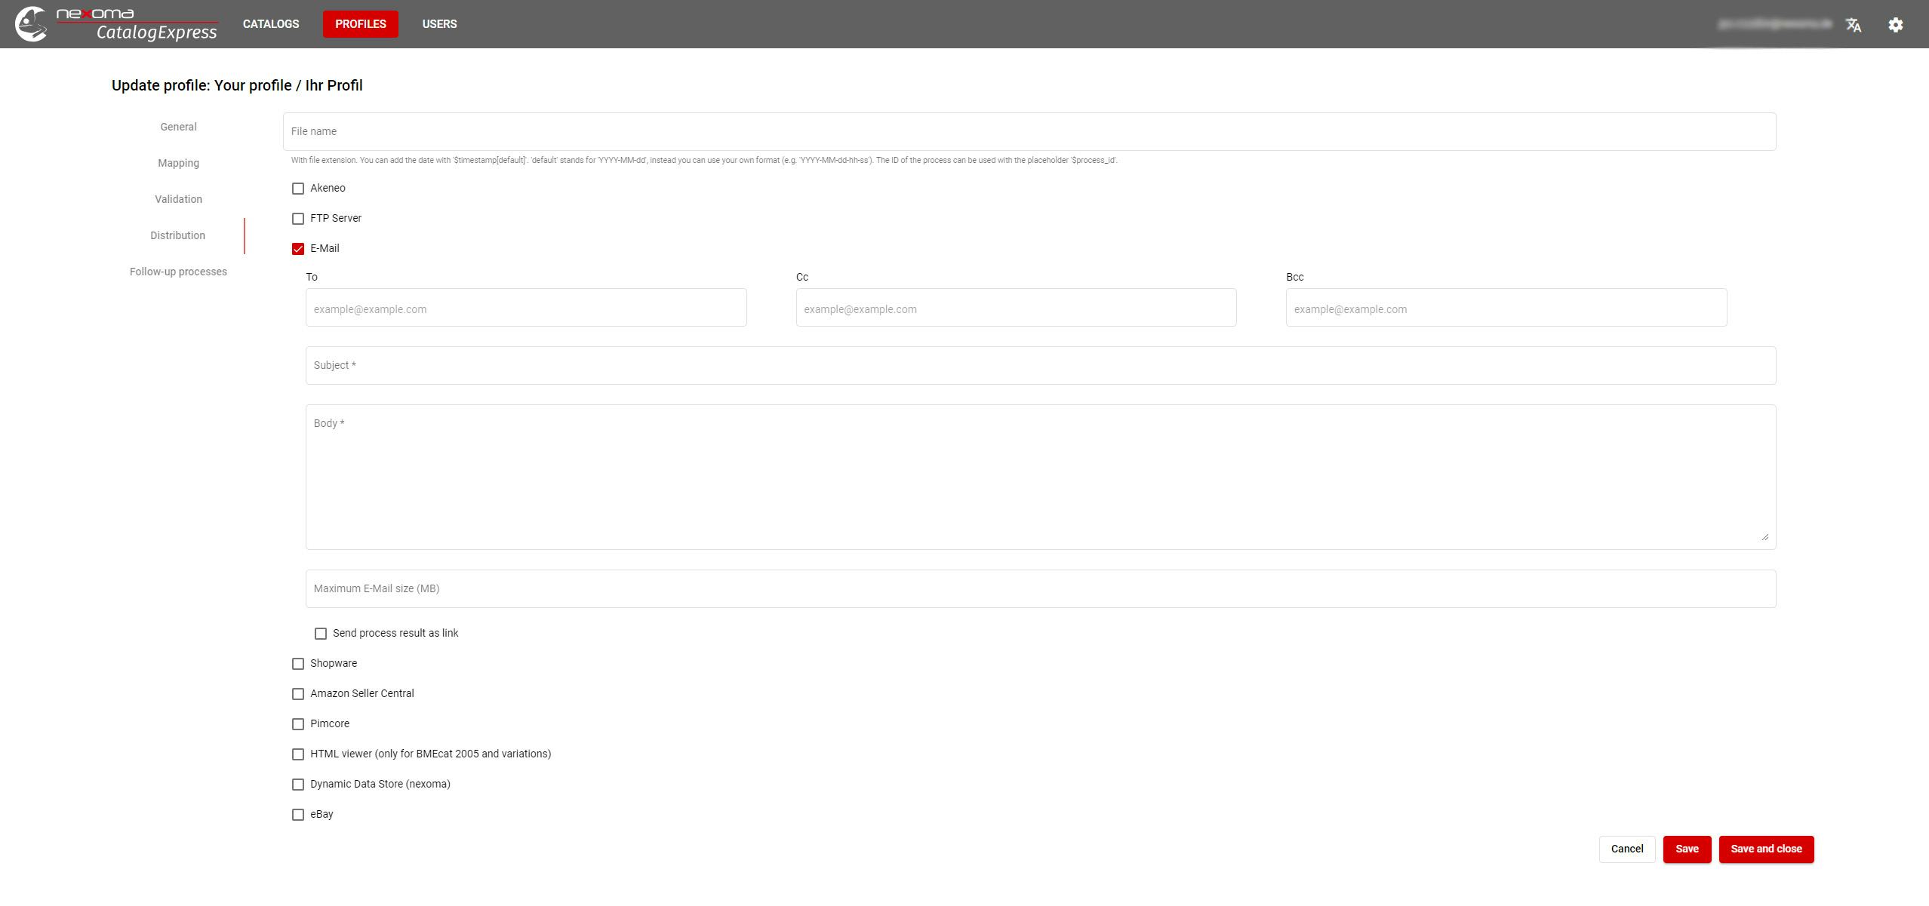Click the Save button
The height and width of the screenshot is (906, 1929).
point(1686,849)
